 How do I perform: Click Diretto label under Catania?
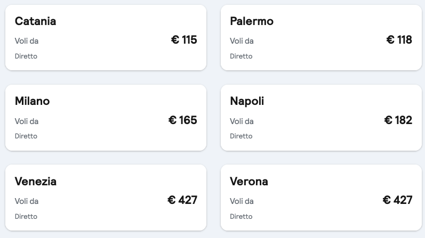pyautogui.click(x=26, y=56)
